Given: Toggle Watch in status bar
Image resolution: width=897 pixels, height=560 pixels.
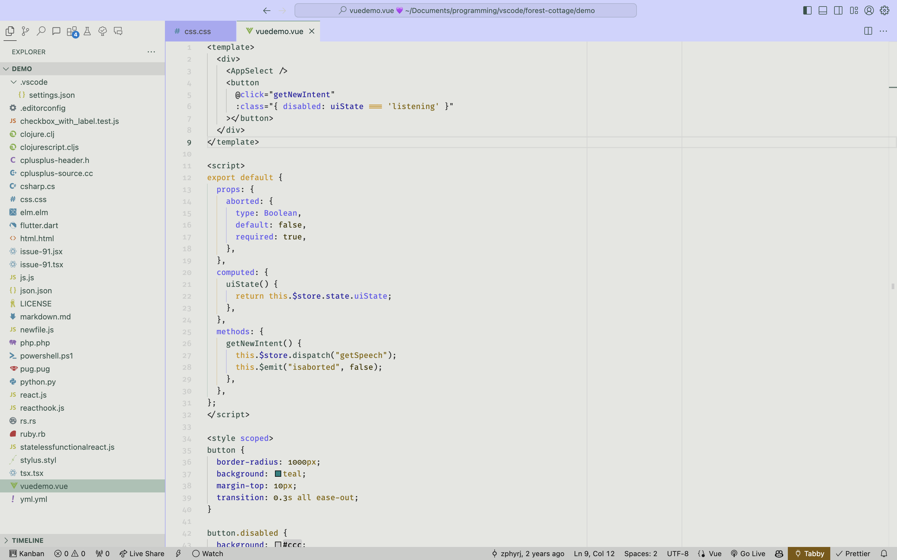Looking at the screenshot, I should coord(208,553).
